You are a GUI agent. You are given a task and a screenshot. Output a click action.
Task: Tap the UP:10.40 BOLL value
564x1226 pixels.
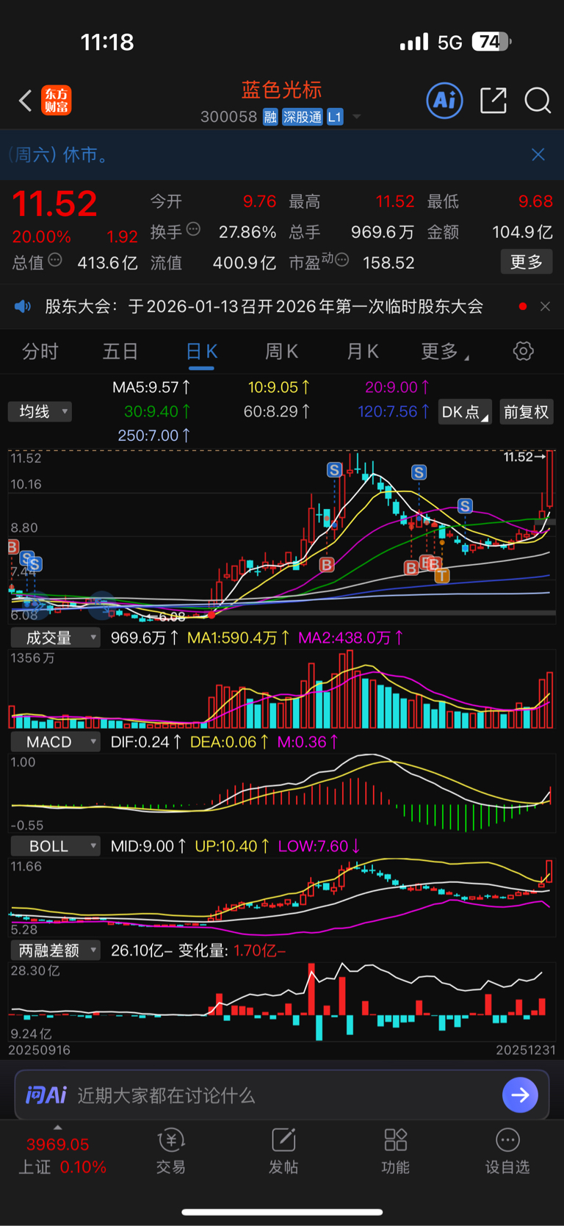pyautogui.click(x=232, y=846)
